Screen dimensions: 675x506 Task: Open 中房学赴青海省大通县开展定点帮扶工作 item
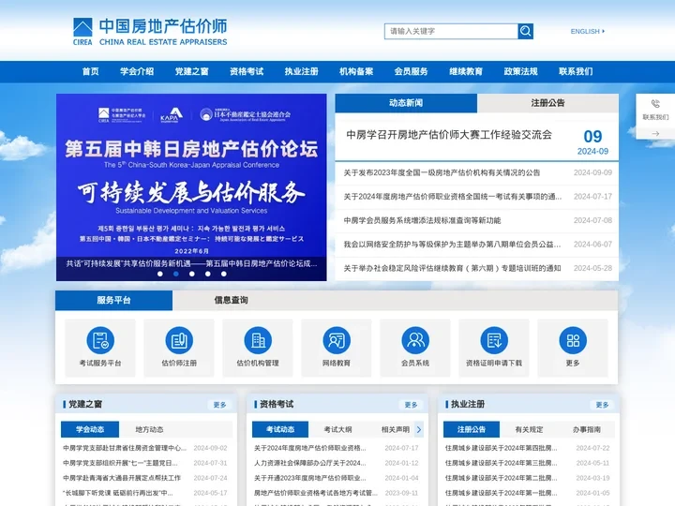click(122, 478)
